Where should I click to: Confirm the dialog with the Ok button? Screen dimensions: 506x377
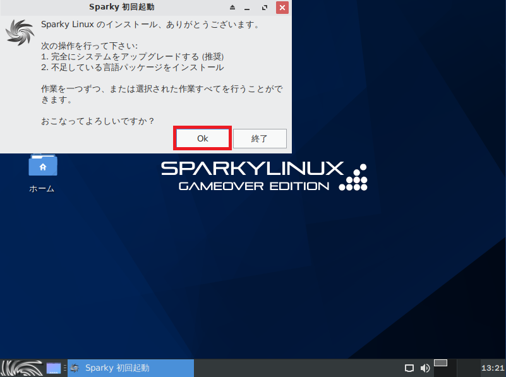pyautogui.click(x=202, y=138)
